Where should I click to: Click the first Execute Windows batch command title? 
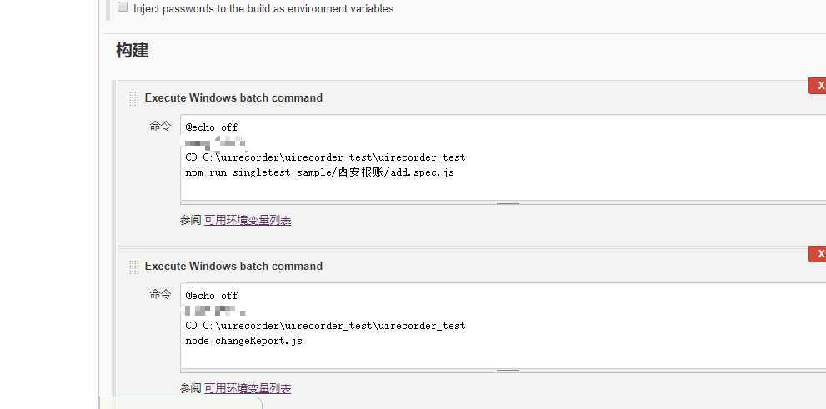pyautogui.click(x=233, y=98)
